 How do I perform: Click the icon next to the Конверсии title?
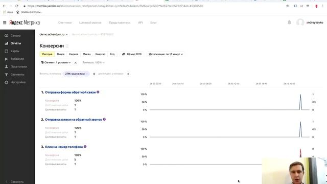[67, 46]
